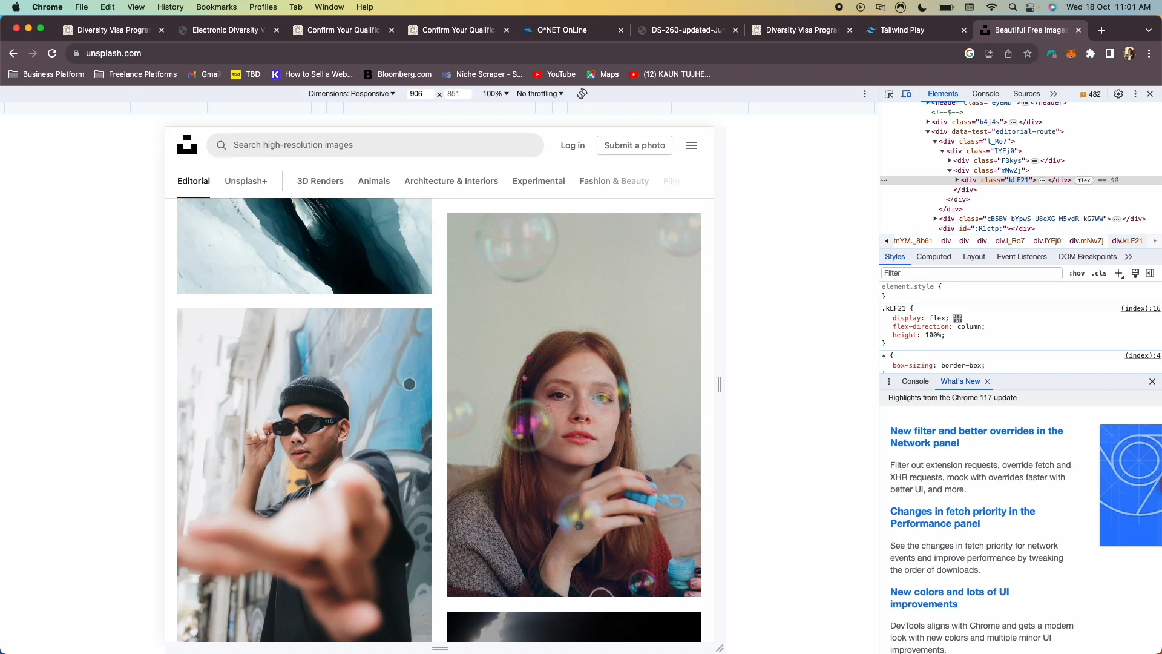Image resolution: width=1162 pixels, height=654 pixels.
Task: Click the Submit a photo button
Action: (x=634, y=145)
